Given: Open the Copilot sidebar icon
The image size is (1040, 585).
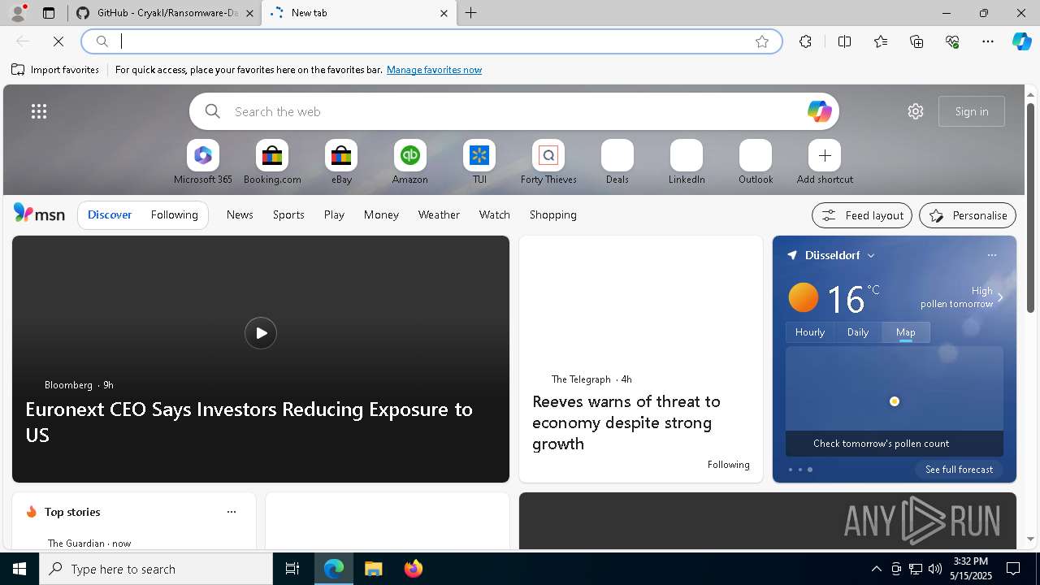Looking at the screenshot, I should click(x=1021, y=41).
